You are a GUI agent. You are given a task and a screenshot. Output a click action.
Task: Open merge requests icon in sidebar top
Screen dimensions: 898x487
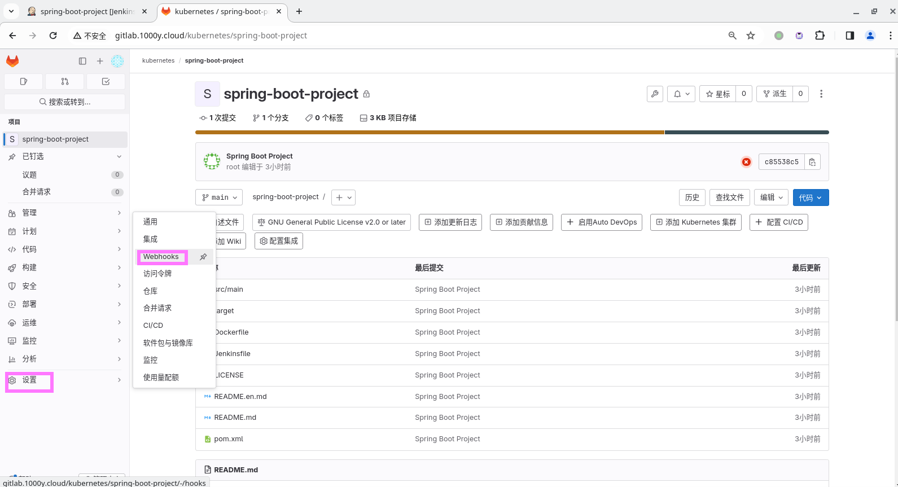(65, 81)
